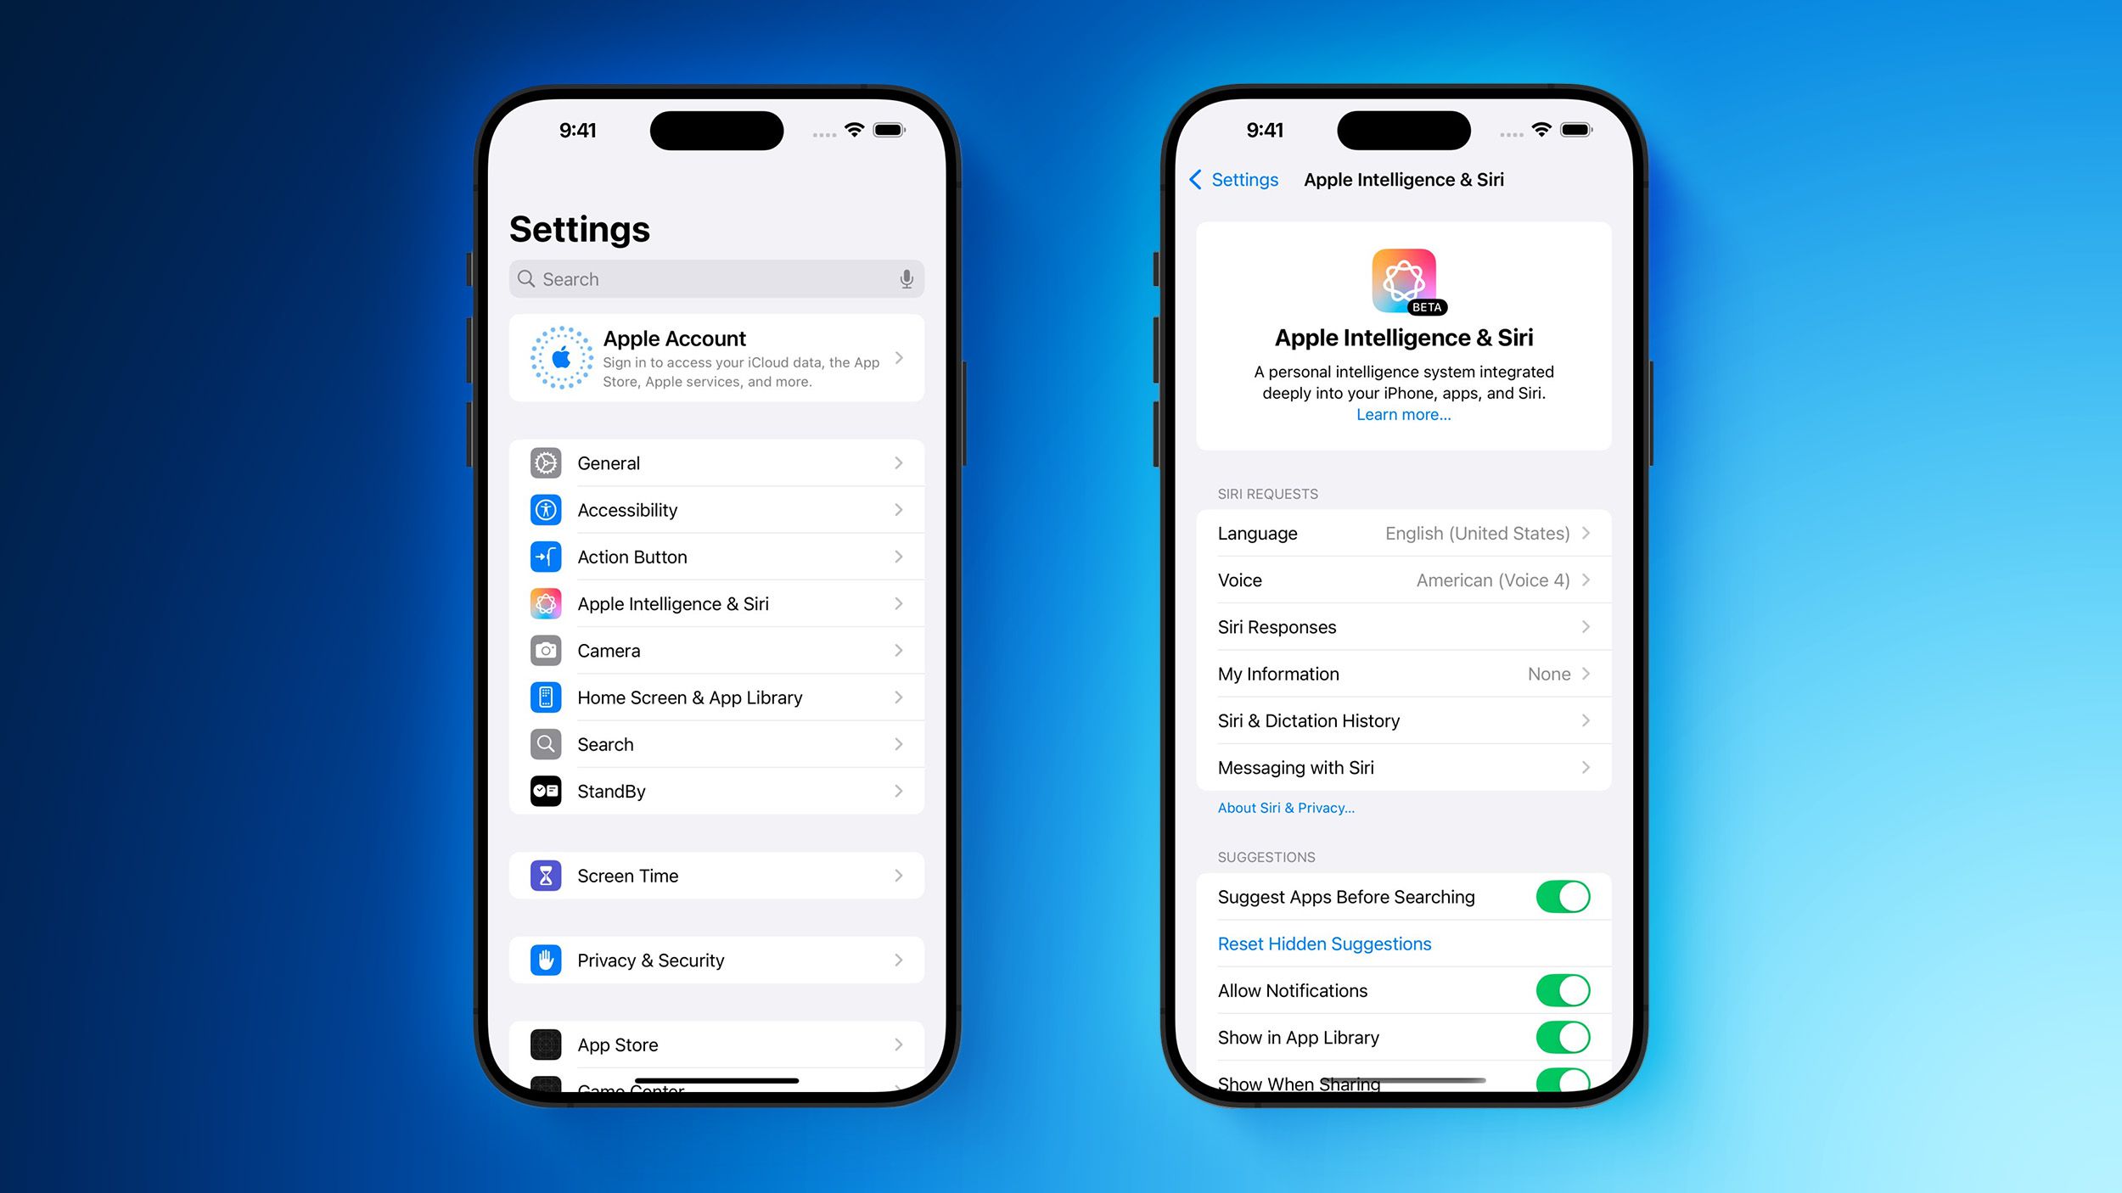The height and width of the screenshot is (1193, 2122).
Task: Expand Language selection dropdown
Action: [1402, 532]
